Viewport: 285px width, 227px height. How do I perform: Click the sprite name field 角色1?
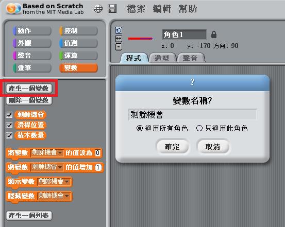point(185,34)
